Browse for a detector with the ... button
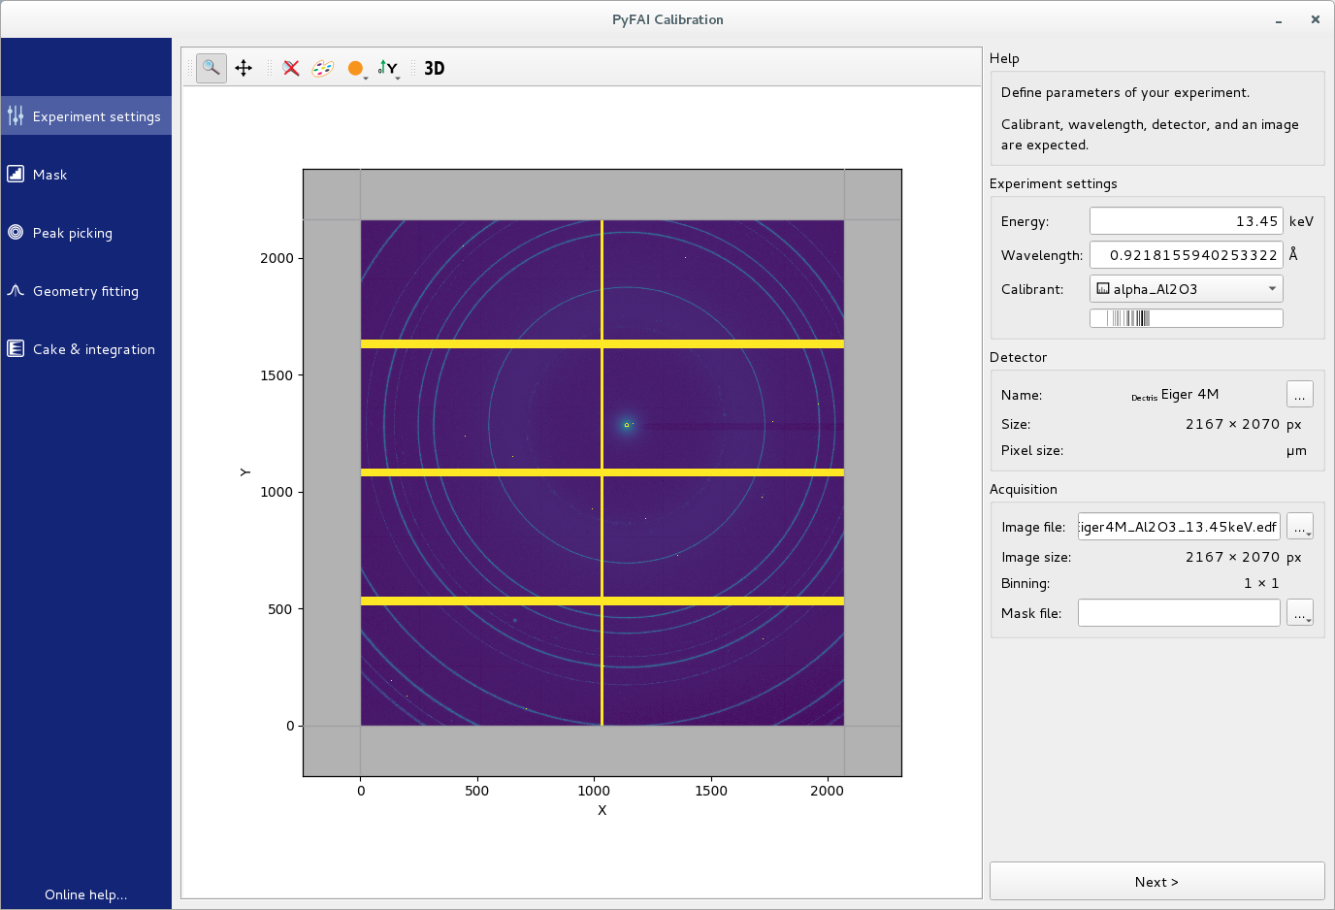 (x=1299, y=394)
